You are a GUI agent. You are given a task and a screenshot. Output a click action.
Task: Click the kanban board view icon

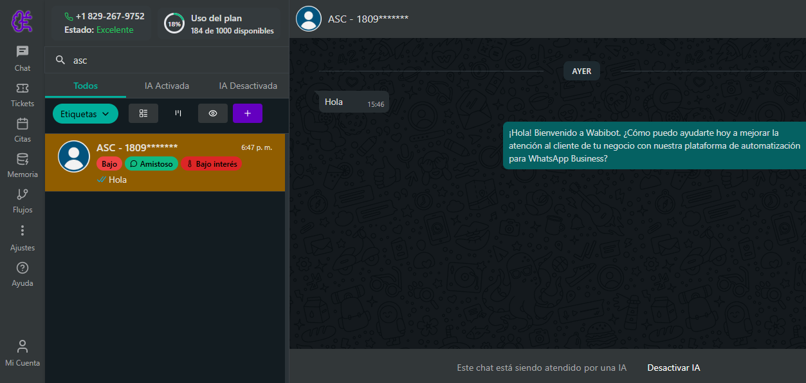tap(178, 113)
